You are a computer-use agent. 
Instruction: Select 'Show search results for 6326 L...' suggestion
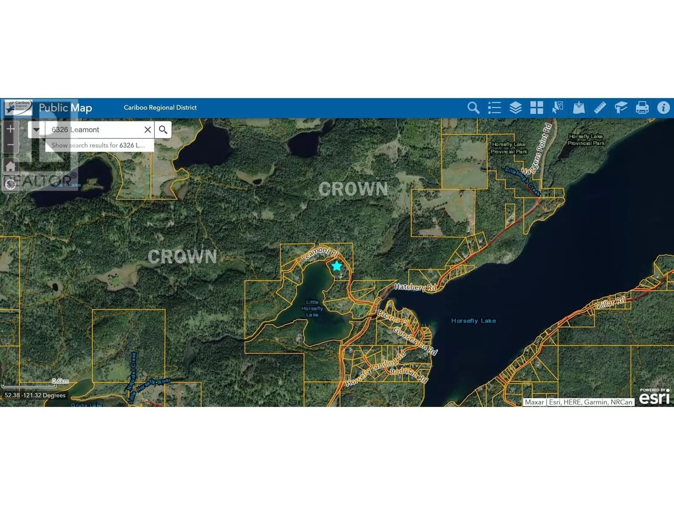tap(99, 145)
